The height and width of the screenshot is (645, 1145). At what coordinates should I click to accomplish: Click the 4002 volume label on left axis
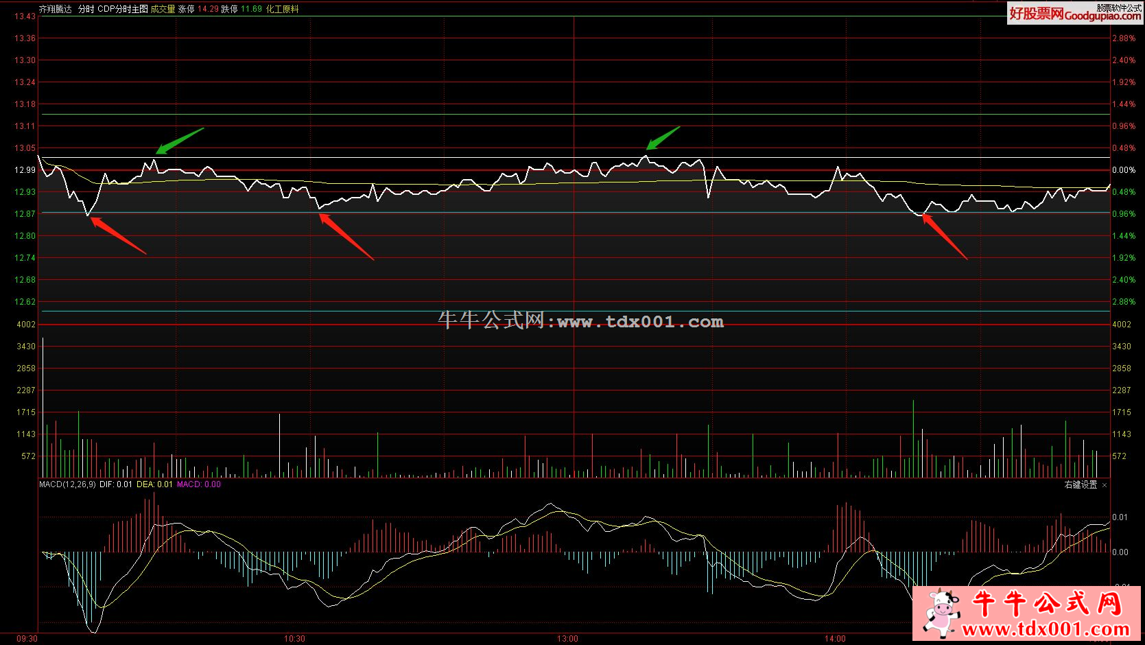26,325
